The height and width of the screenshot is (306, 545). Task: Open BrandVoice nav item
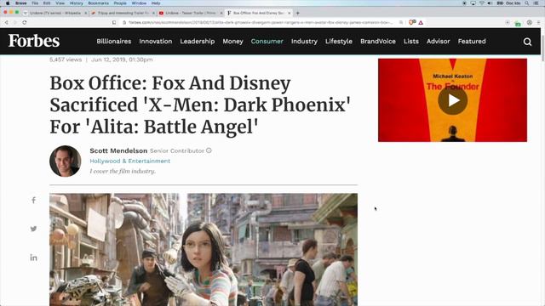pos(378,41)
